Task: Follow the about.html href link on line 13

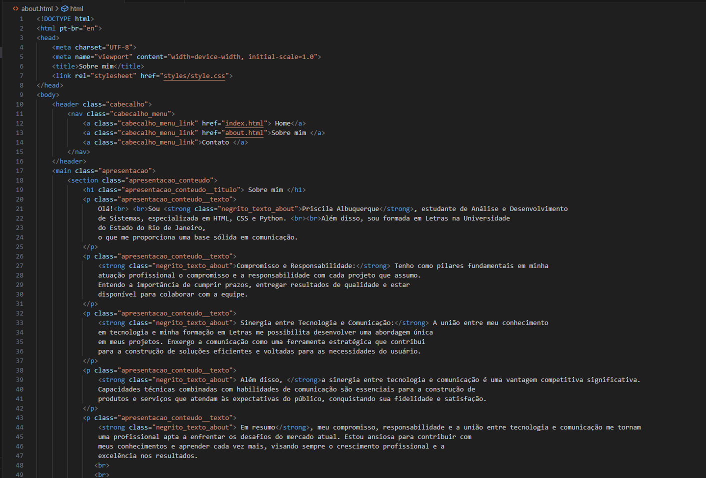Action: [244, 133]
